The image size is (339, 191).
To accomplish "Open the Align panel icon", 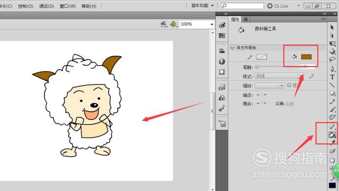I will coord(222,51).
